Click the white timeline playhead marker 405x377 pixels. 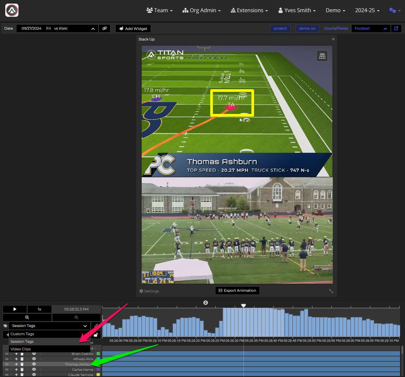tap(244, 306)
